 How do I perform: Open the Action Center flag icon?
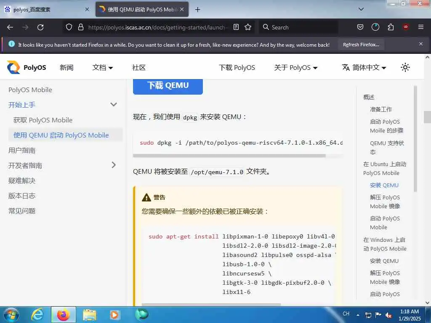[x=378, y=315]
